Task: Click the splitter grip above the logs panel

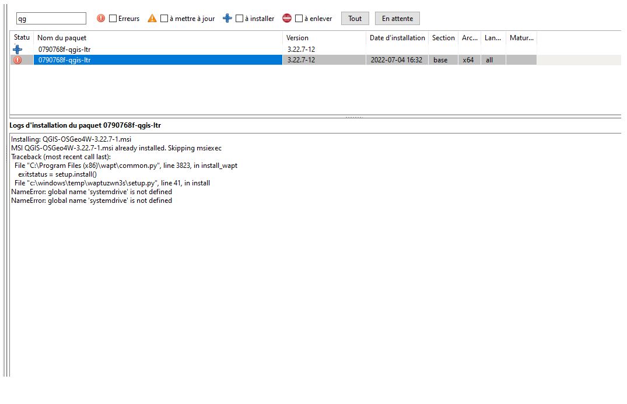Action: coord(354,117)
